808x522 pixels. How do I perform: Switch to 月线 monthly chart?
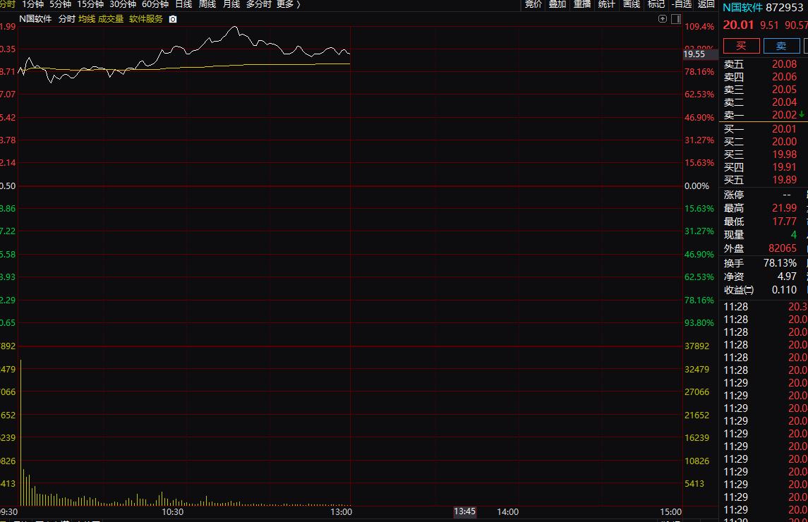point(231,4)
